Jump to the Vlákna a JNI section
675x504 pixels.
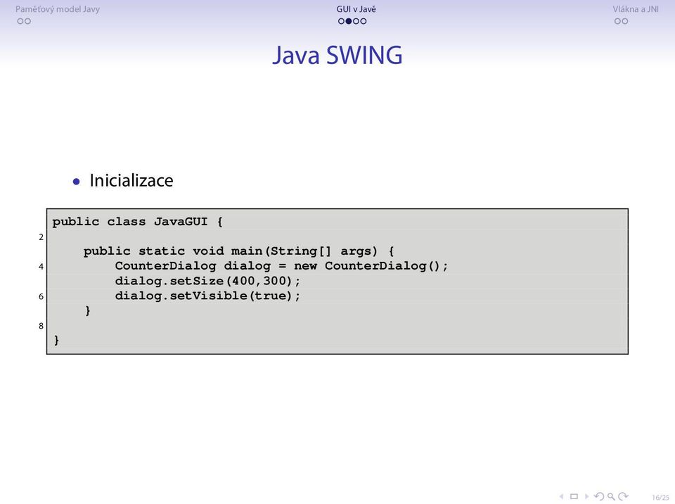[x=636, y=9]
